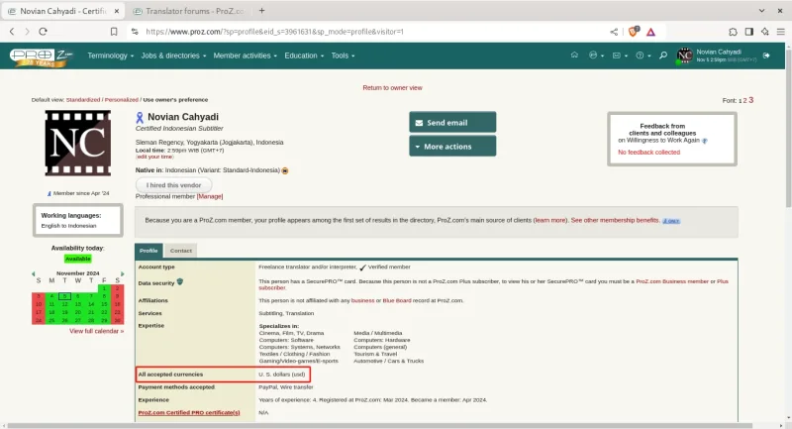Open Brave Shields lion icon
The image size is (792, 429).
(x=633, y=32)
